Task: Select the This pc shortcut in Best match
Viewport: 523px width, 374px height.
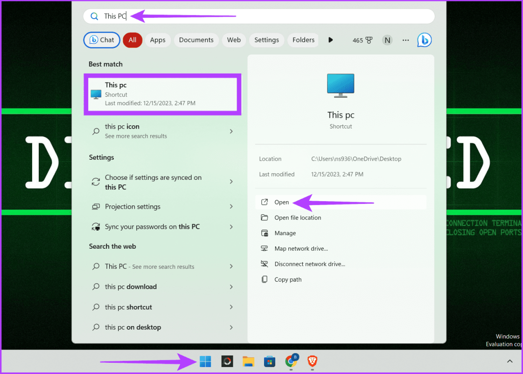Action: click(x=162, y=94)
